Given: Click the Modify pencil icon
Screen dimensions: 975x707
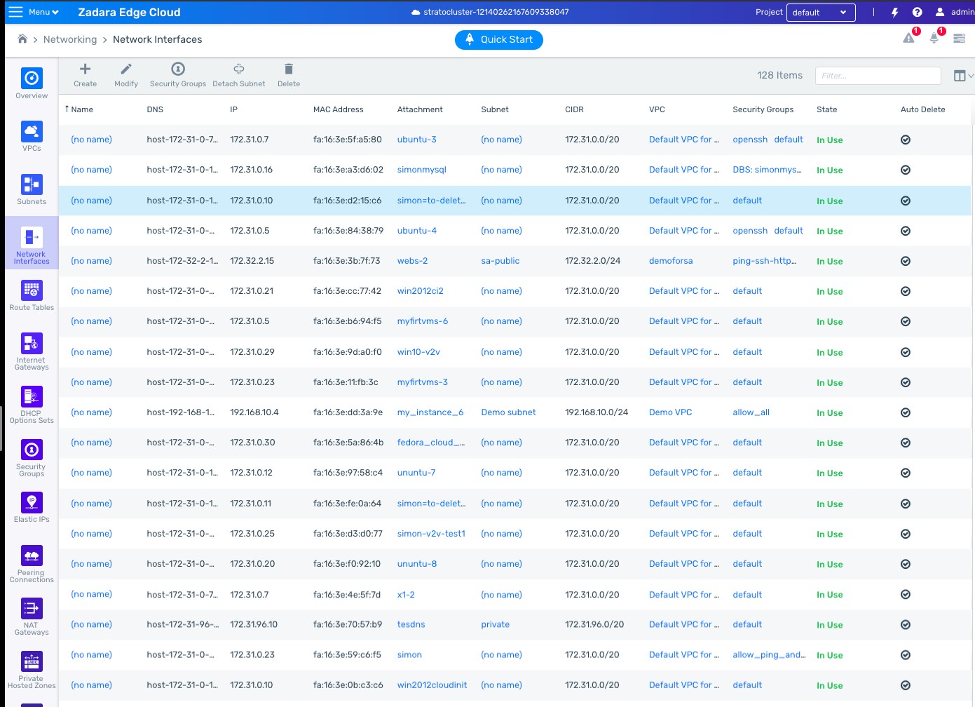Looking at the screenshot, I should [126, 69].
